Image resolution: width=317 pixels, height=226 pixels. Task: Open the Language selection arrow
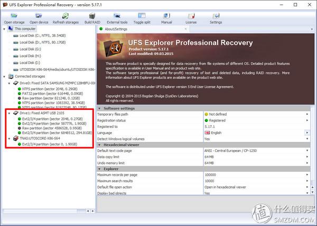click(x=307, y=133)
